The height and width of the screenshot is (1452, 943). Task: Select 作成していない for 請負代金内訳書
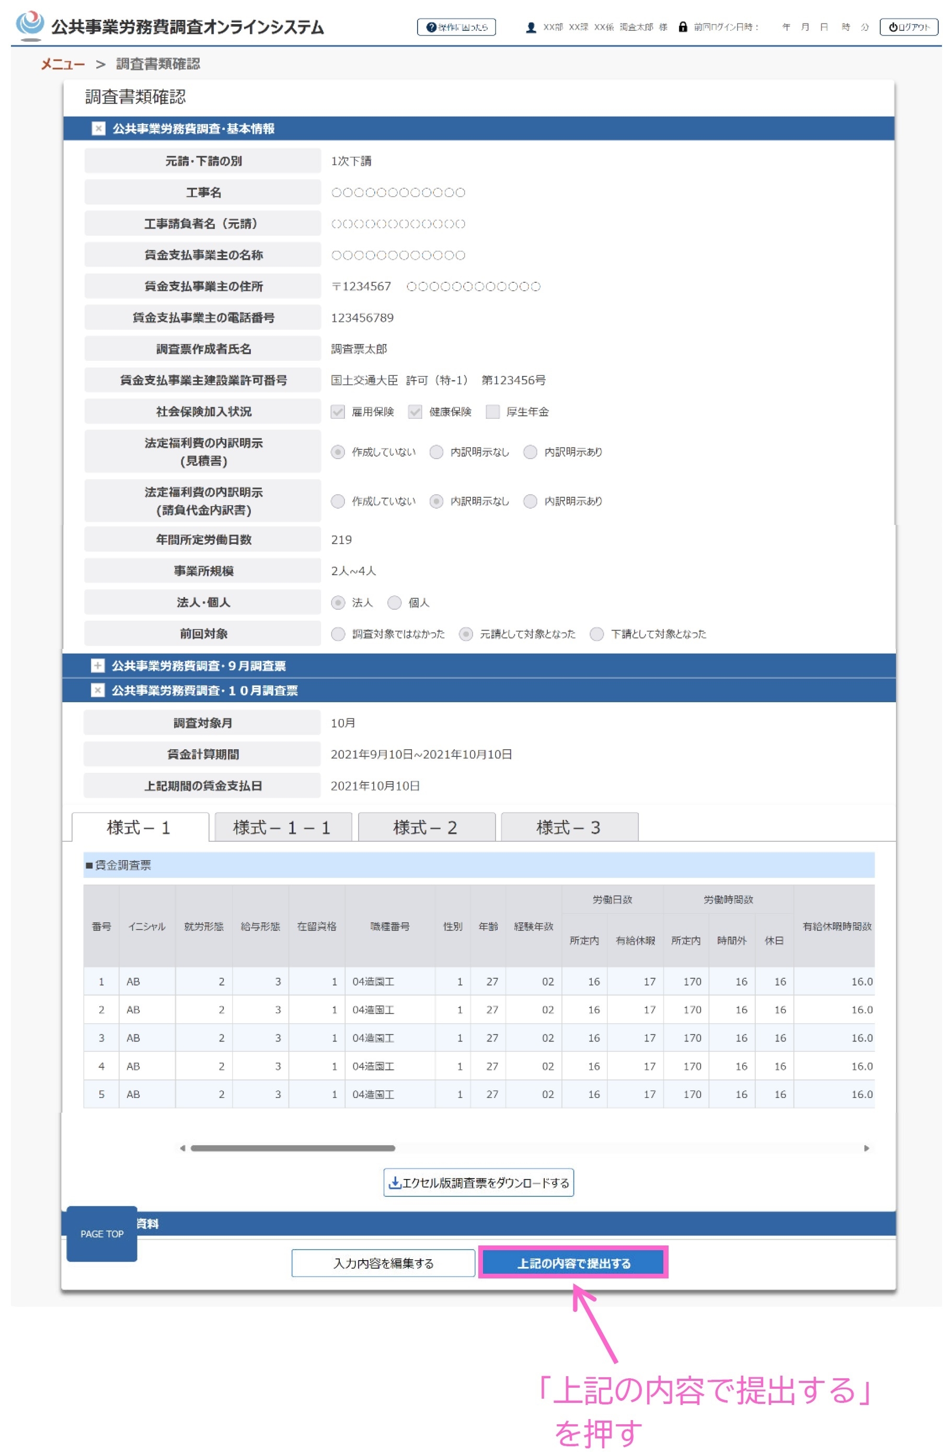(337, 501)
